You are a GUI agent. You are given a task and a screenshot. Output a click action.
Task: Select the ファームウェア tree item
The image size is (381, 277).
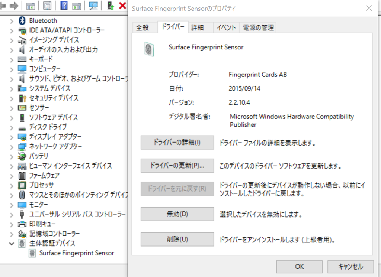[44, 176]
